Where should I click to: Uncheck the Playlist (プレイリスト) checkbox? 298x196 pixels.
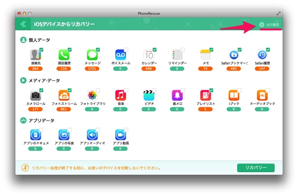point(211,90)
